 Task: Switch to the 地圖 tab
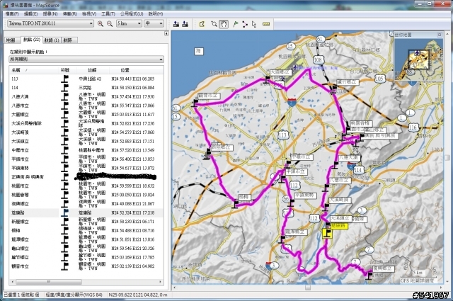point(12,40)
